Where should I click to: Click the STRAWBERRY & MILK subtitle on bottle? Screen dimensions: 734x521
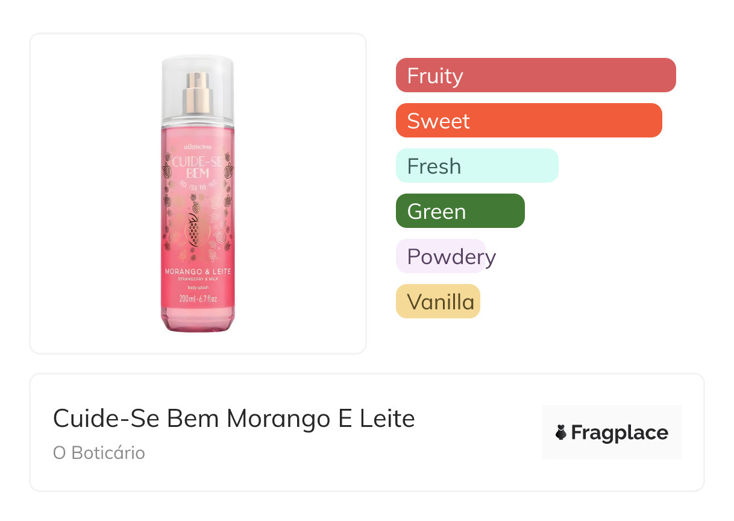(198, 279)
